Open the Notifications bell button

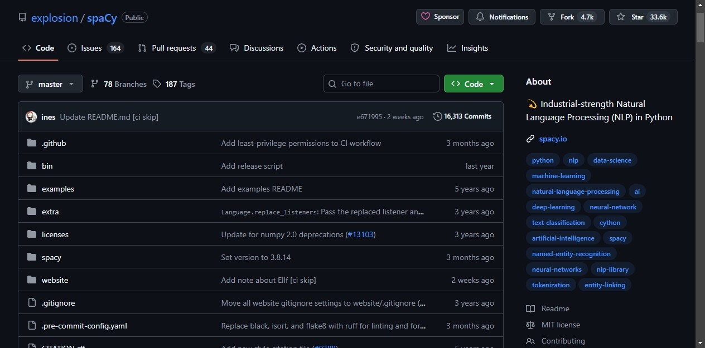(502, 17)
